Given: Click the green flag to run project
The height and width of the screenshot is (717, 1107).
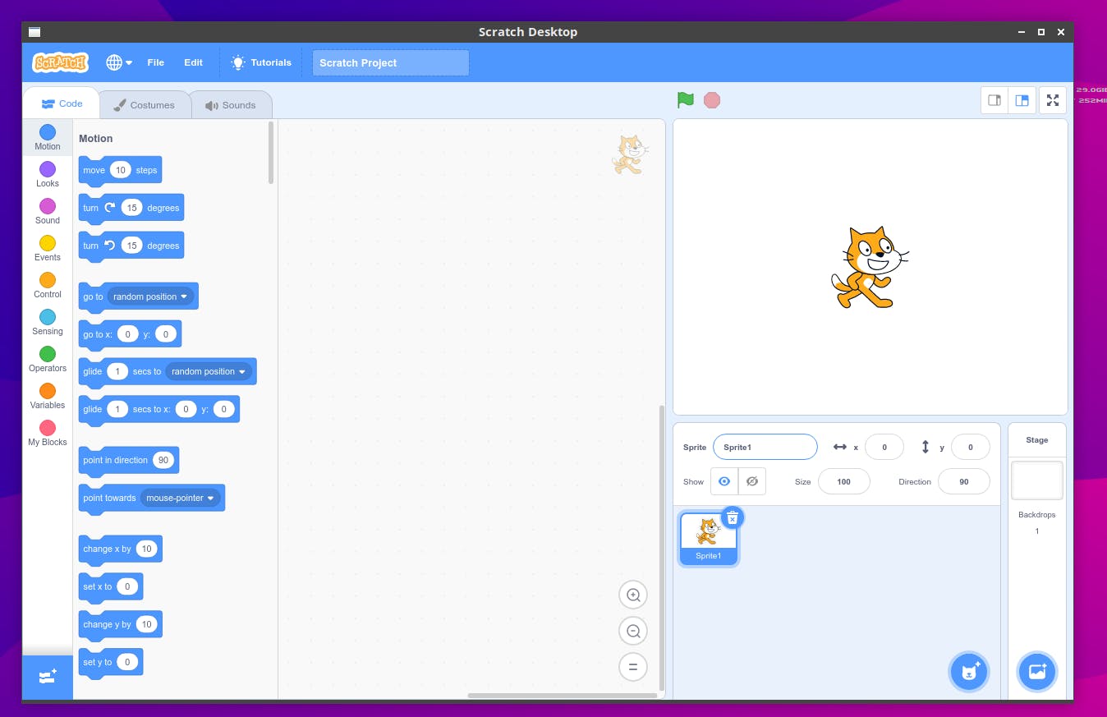Looking at the screenshot, I should point(686,100).
